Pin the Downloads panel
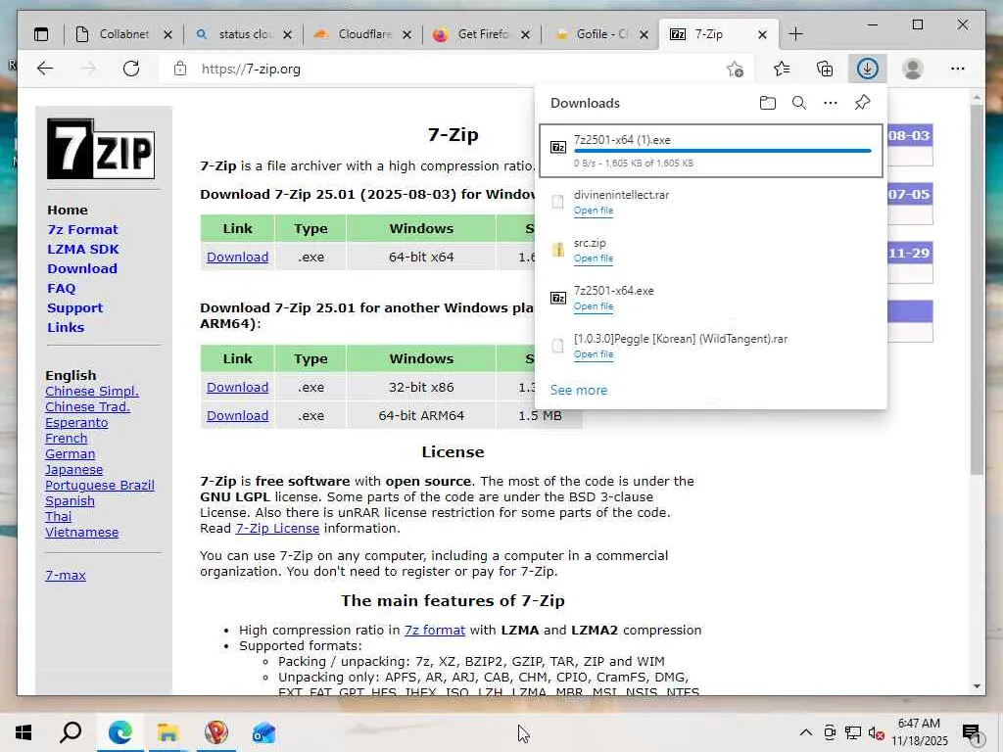 click(862, 102)
